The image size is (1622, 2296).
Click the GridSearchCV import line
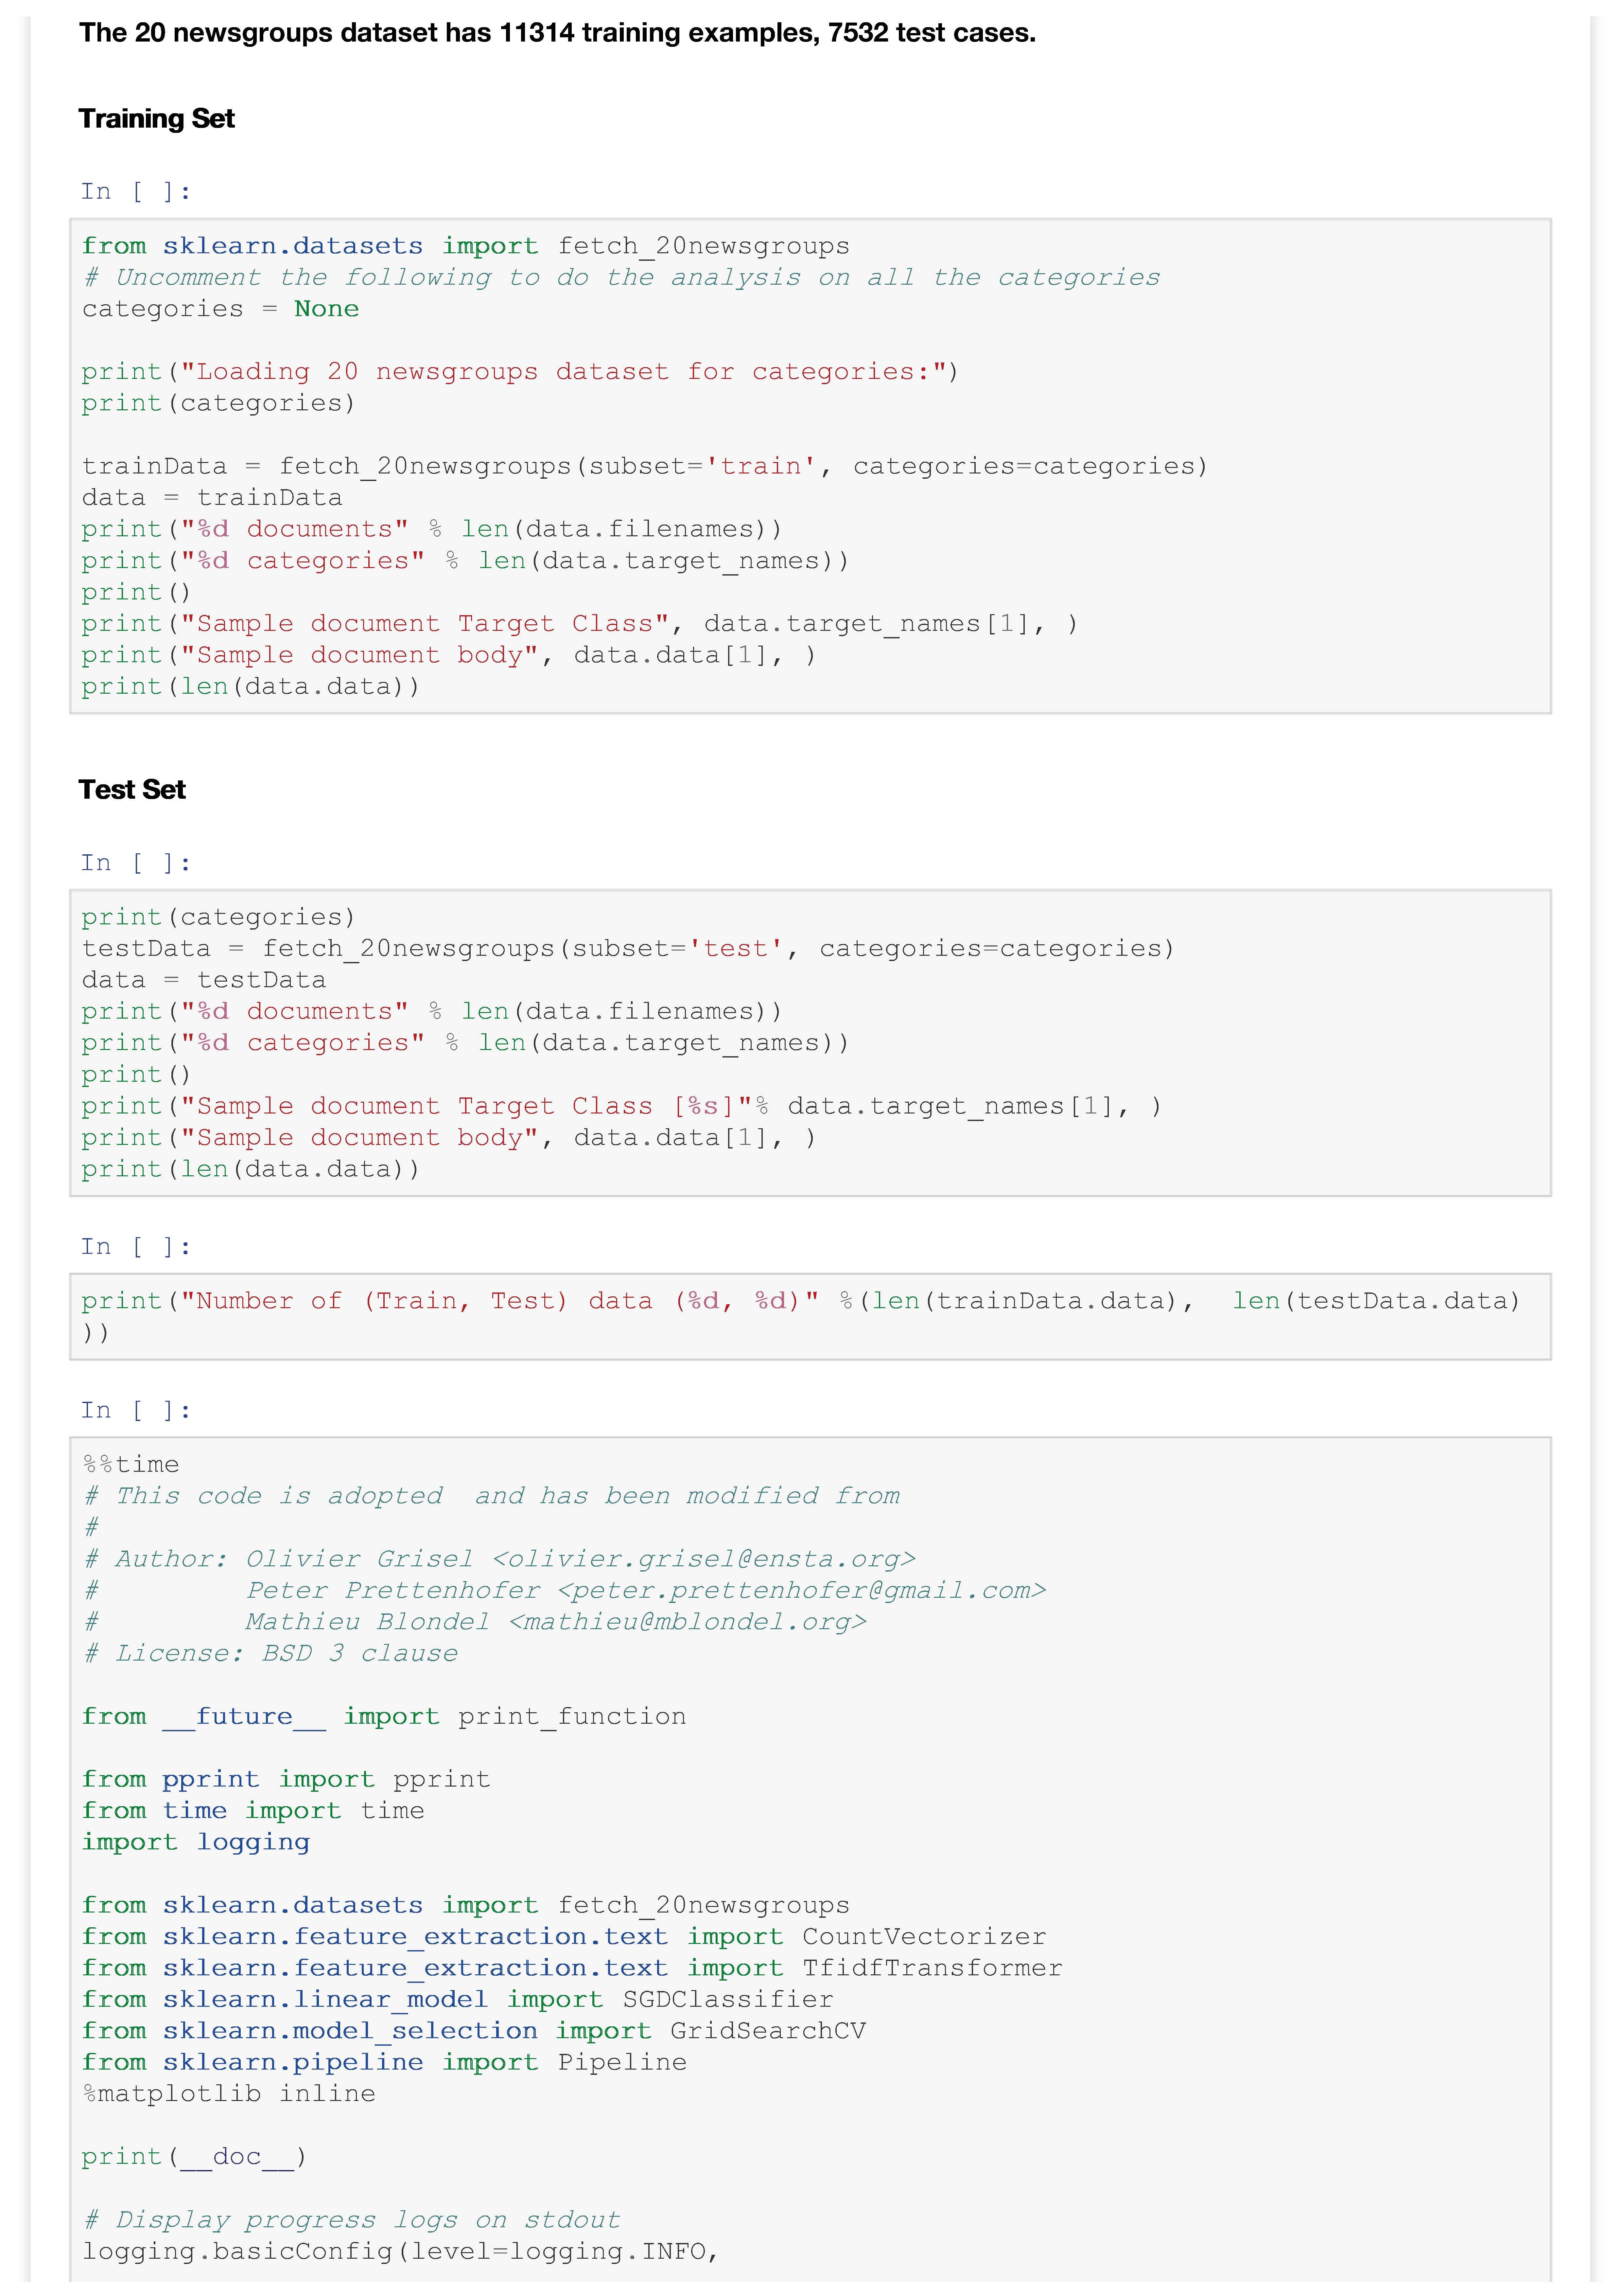point(474,2031)
